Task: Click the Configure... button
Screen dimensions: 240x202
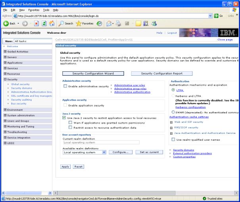Action: (x=121, y=152)
